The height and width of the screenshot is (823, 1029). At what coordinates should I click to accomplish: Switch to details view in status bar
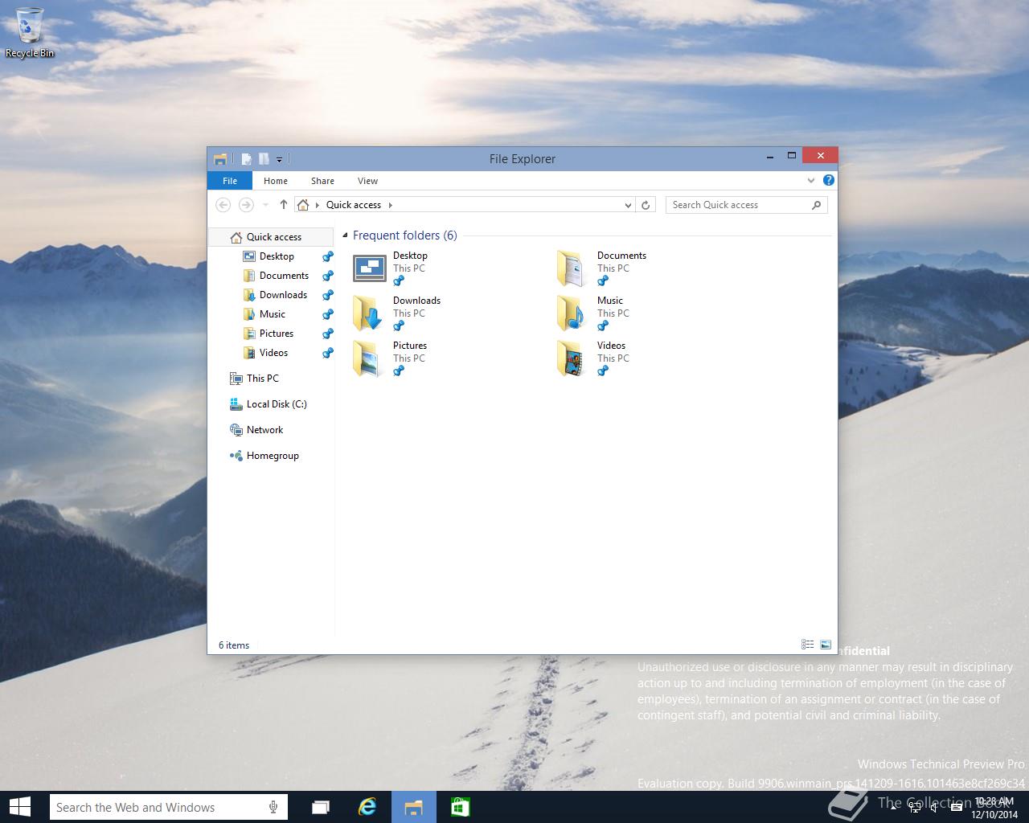coord(807,645)
